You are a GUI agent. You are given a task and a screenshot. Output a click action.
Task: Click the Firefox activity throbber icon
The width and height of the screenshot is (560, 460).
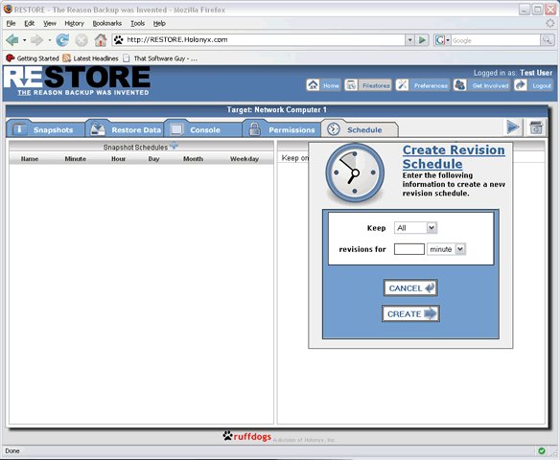(550, 24)
